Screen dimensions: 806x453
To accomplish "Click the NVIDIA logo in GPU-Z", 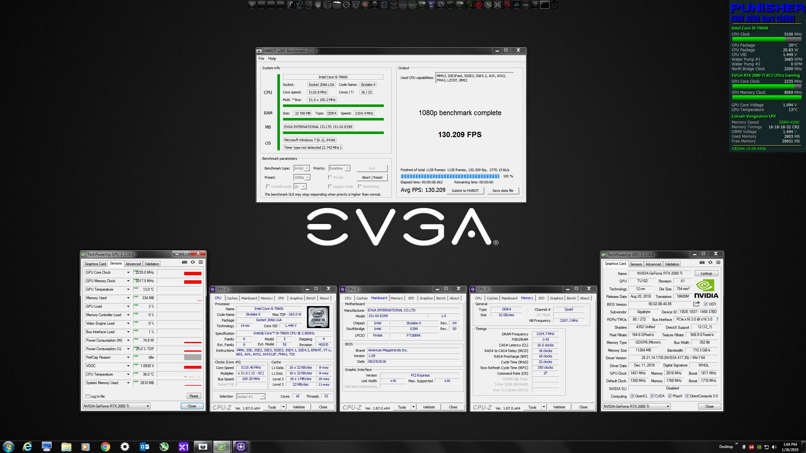I will [706, 289].
